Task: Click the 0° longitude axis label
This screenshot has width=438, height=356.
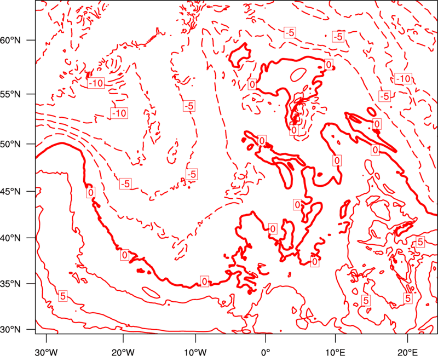Action: [x=265, y=352]
